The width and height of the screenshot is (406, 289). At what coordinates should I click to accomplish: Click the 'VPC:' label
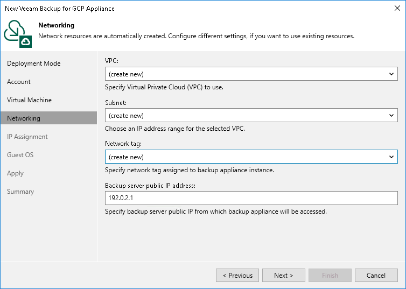click(111, 60)
